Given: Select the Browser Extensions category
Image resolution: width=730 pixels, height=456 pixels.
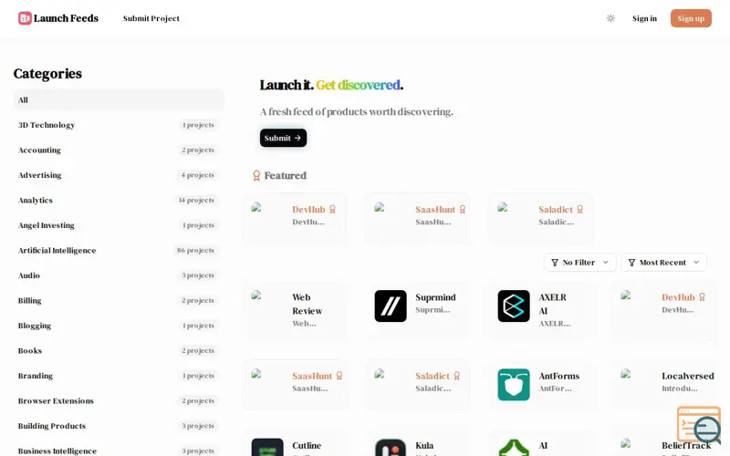Looking at the screenshot, I should (119, 401).
